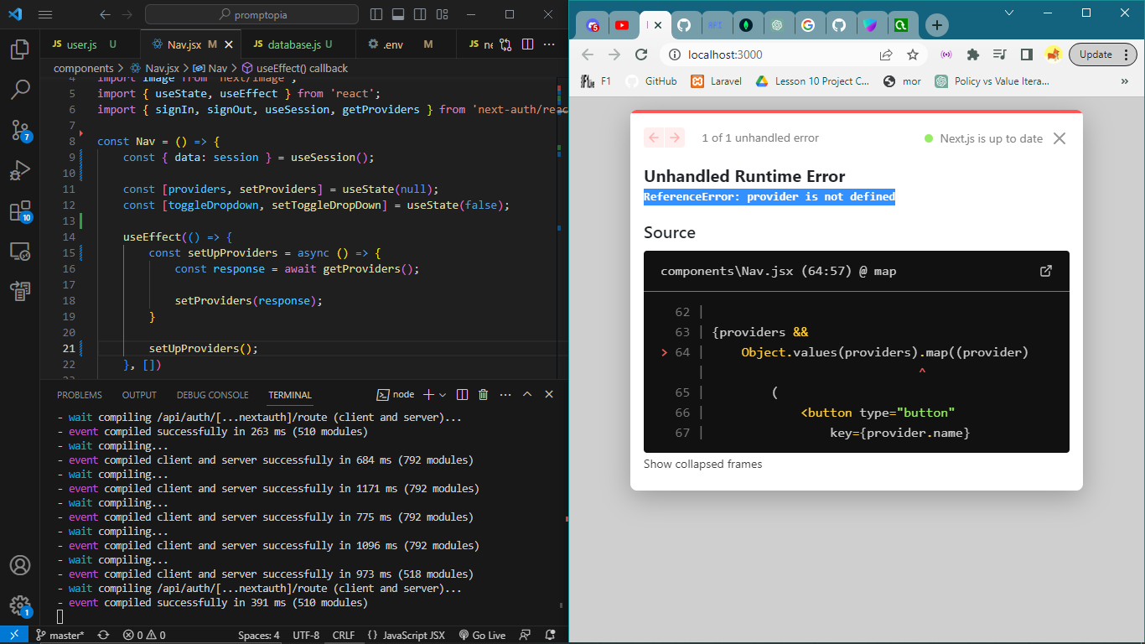Open Chrome Extensions puzzle icon
Viewport: 1145px width, 644px height.
[x=972, y=55]
